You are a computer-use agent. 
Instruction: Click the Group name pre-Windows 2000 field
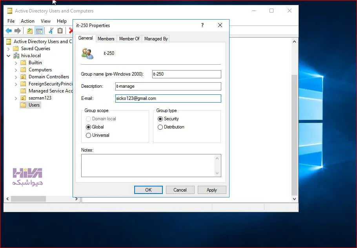point(186,74)
